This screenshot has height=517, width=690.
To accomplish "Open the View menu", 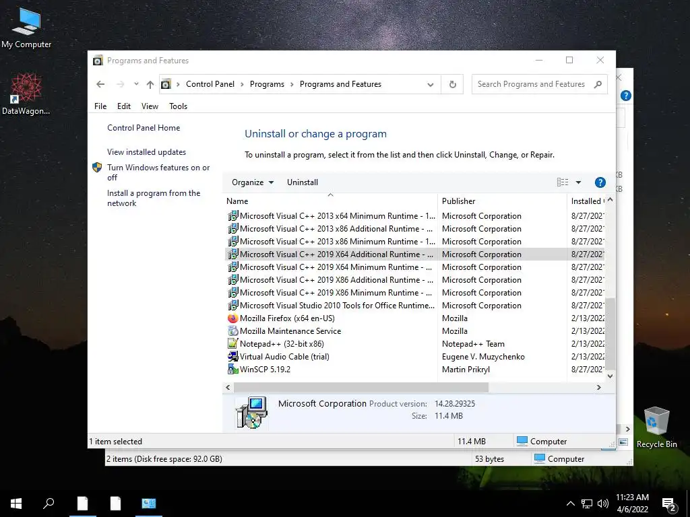I will point(150,106).
